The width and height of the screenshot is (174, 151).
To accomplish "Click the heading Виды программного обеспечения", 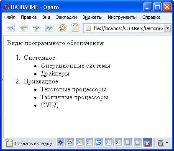I will (x=56, y=43).
